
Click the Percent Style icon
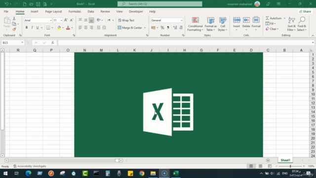[162, 28]
